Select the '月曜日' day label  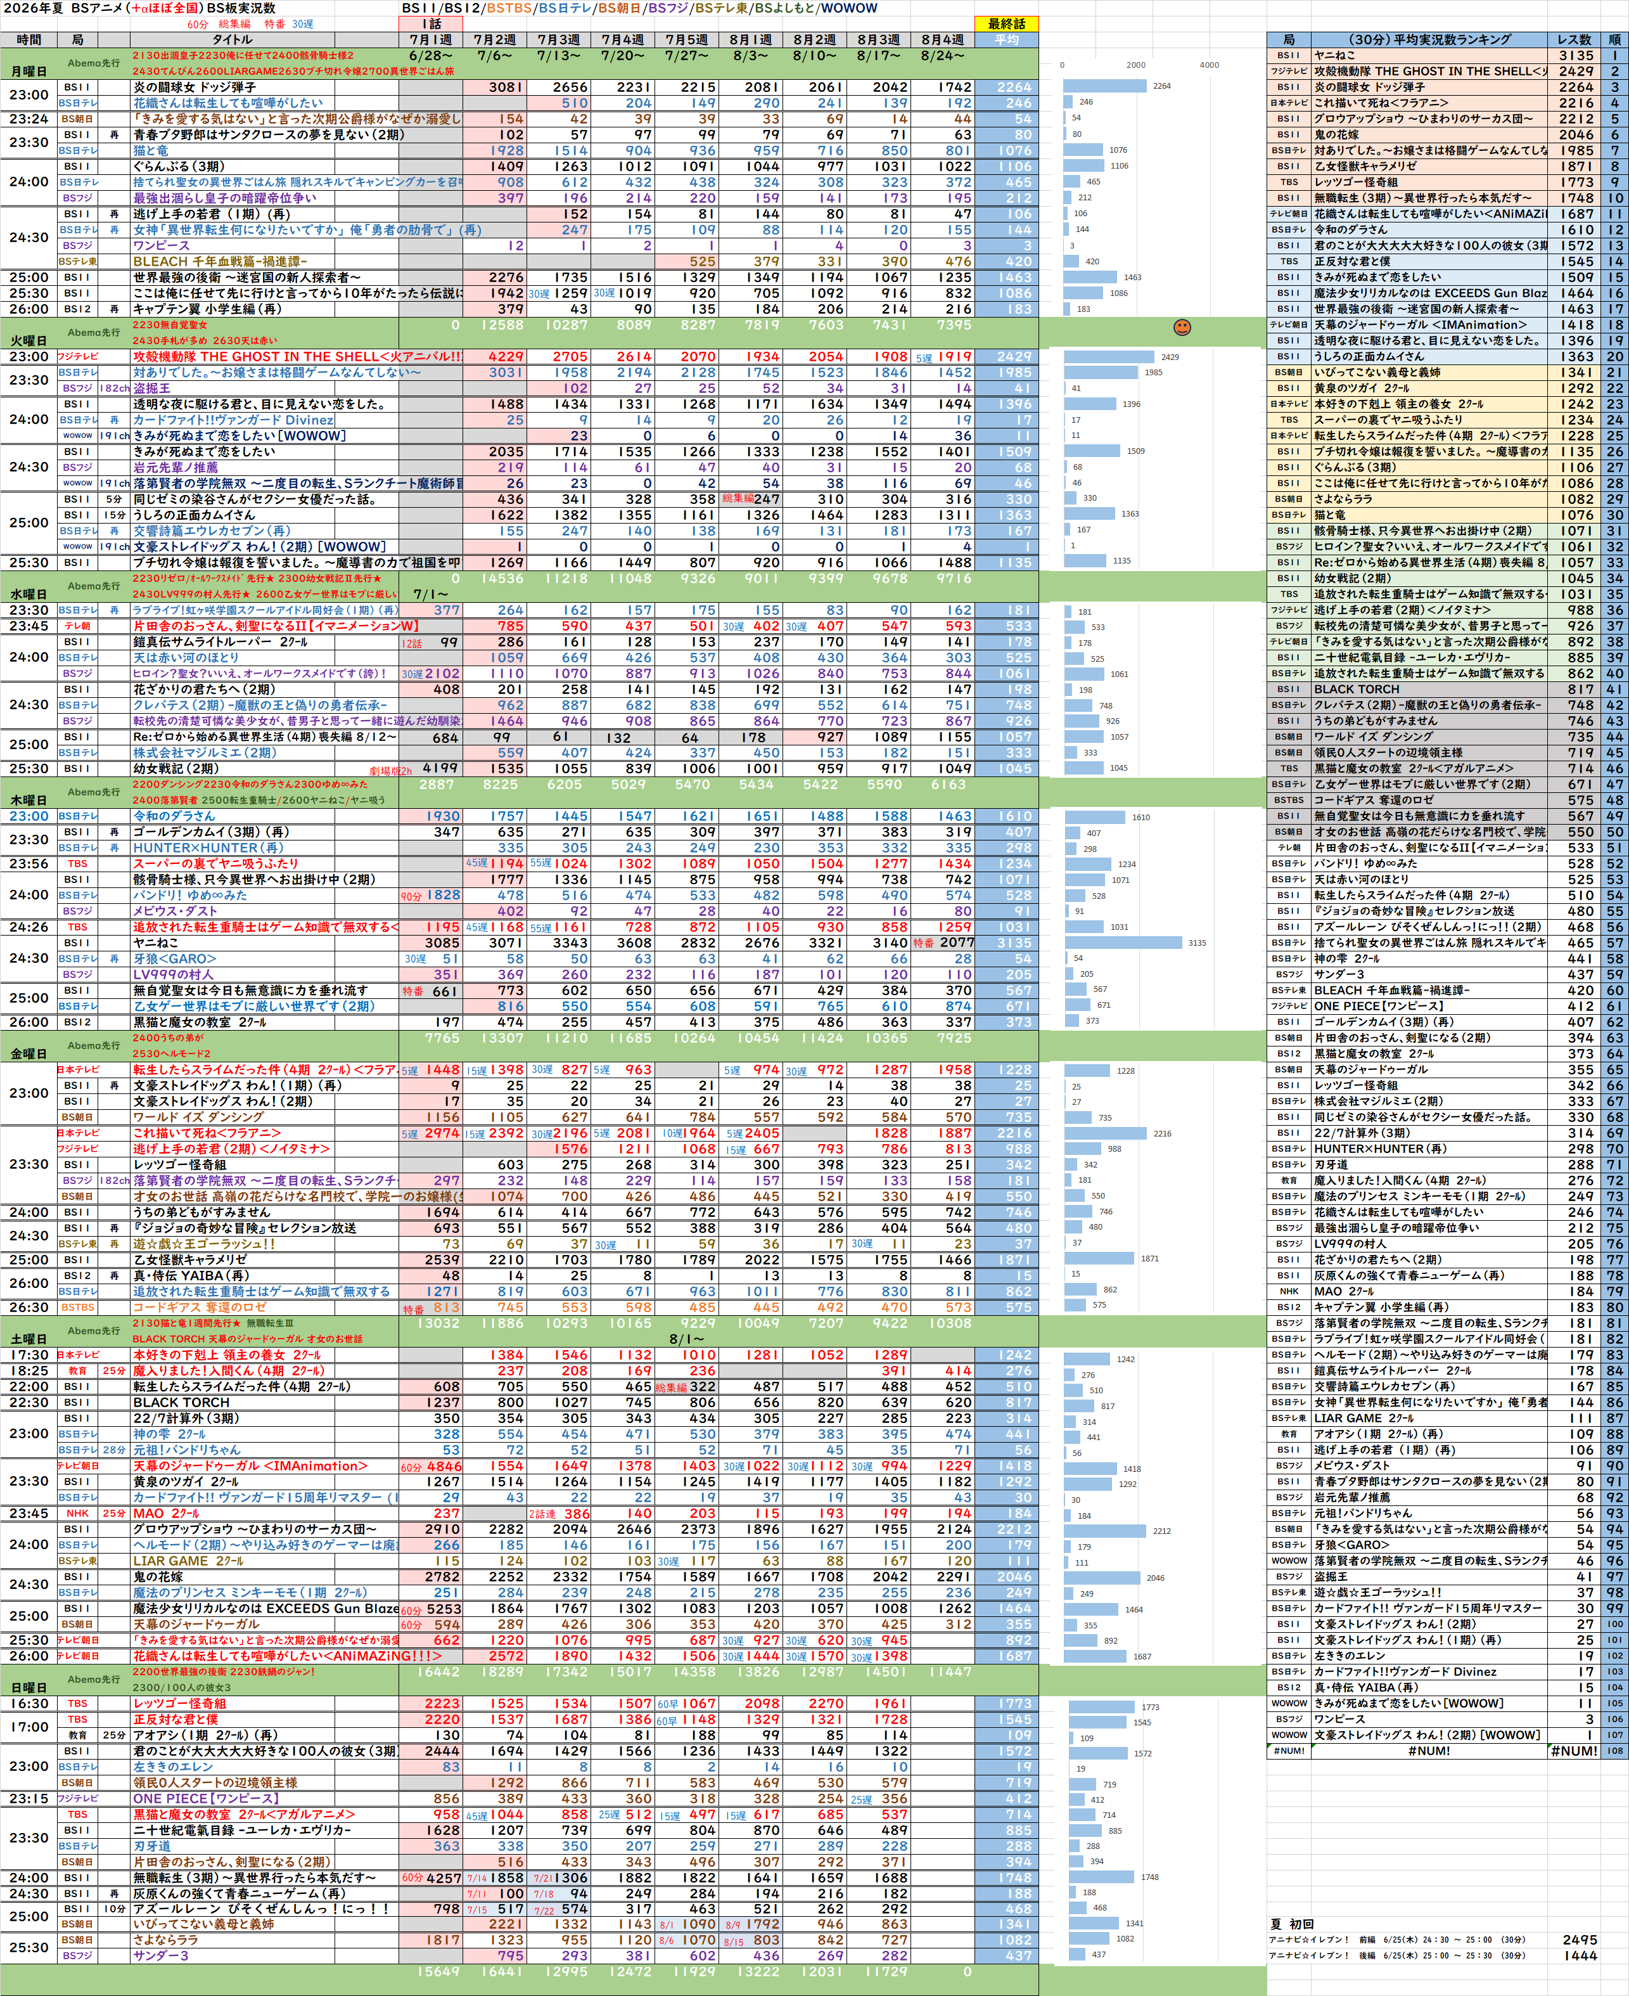click(29, 72)
